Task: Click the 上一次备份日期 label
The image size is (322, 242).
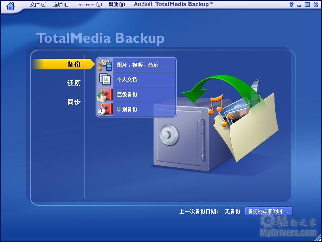Action: pyautogui.click(x=199, y=211)
